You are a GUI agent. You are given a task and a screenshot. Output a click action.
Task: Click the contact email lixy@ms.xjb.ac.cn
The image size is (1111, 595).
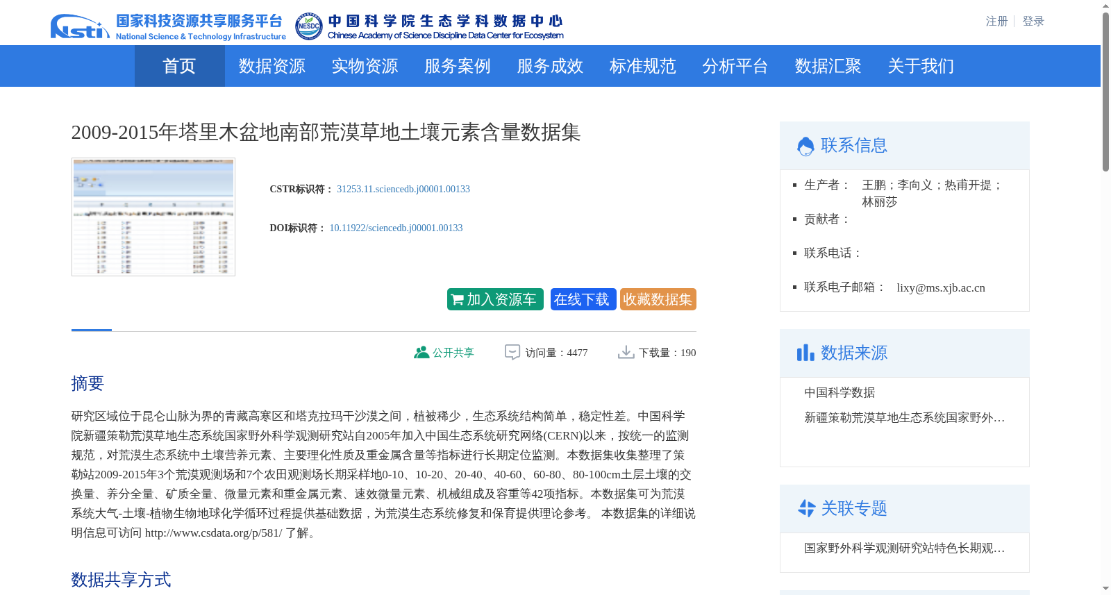coord(941,288)
